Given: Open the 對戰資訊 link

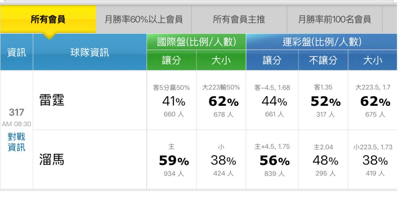Looking at the screenshot, I should pyautogui.click(x=17, y=142).
